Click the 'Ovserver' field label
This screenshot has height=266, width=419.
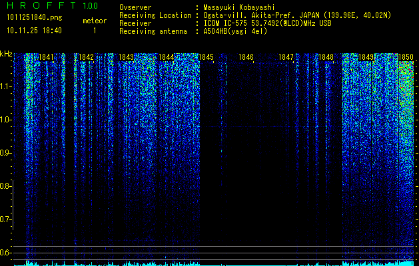pyautogui.click(x=135, y=7)
